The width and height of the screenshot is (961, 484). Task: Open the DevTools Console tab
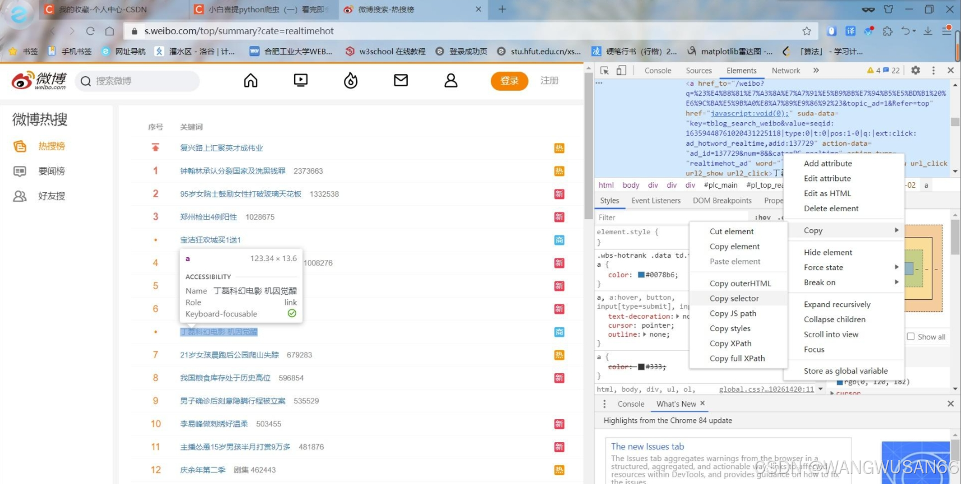[x=657, y=71]
